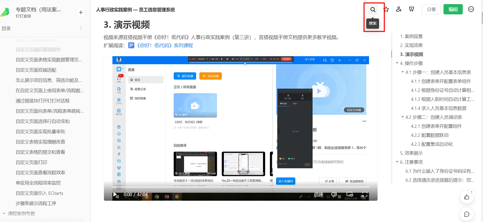Go to 6.2 选择通讯录连接器后提示 outline item
483x222 pixels.
click(440, 180)
